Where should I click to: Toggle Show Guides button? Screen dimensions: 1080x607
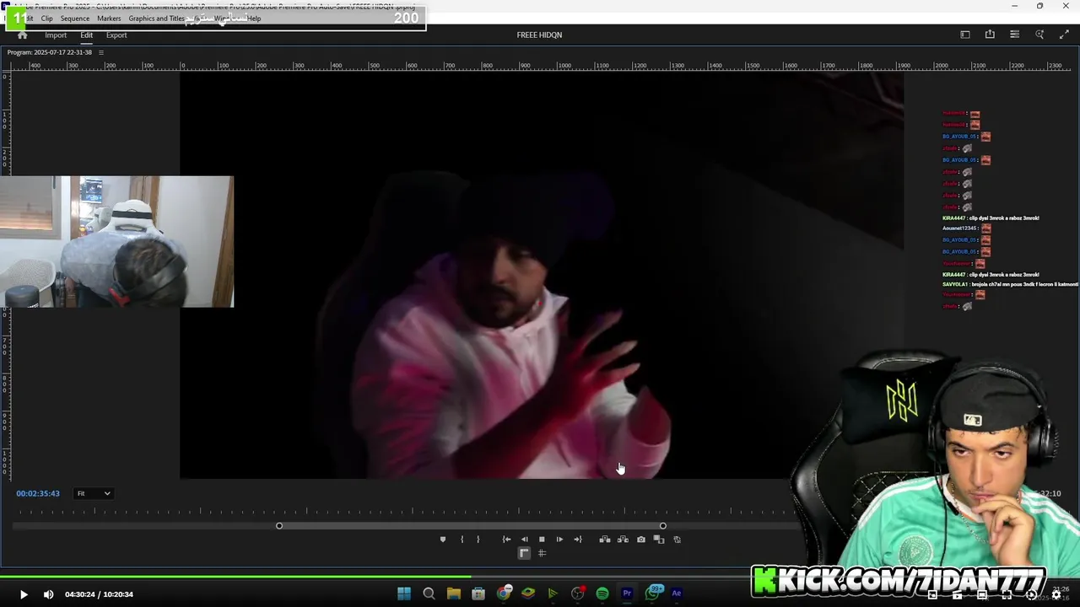[542, 553]
